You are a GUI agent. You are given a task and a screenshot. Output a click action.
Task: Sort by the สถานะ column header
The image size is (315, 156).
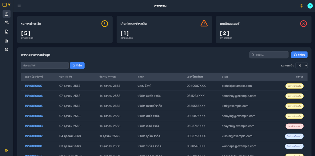pyautogui.click(x=300, y=77)
